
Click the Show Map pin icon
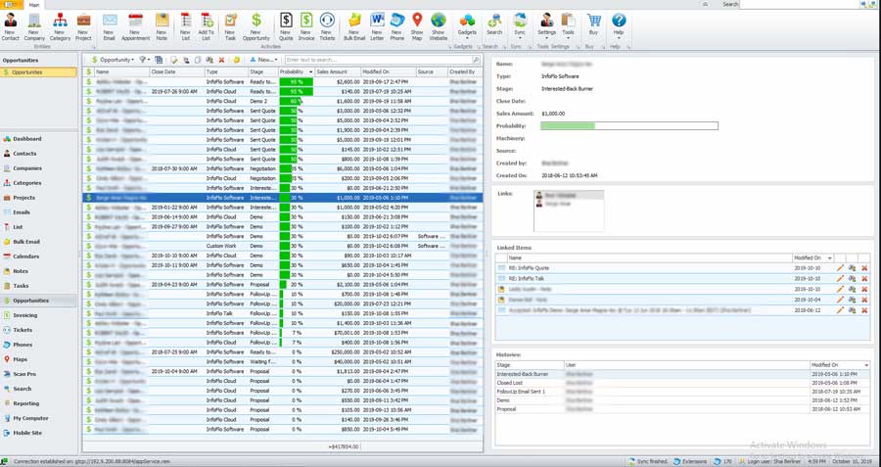point(417,26)
